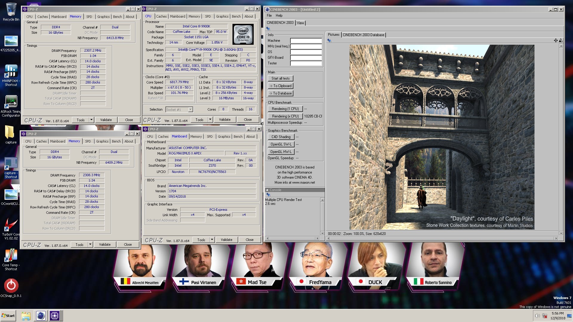
Task: Click the OpenGL SW-L button
Action: coord(281,144)
